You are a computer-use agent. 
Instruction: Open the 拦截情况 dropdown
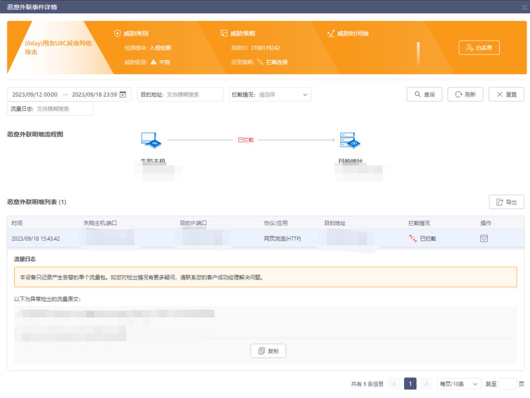tap(270, 95)
